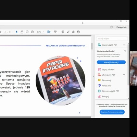Click the document vertical scrollbar thumb

point(92,46)
